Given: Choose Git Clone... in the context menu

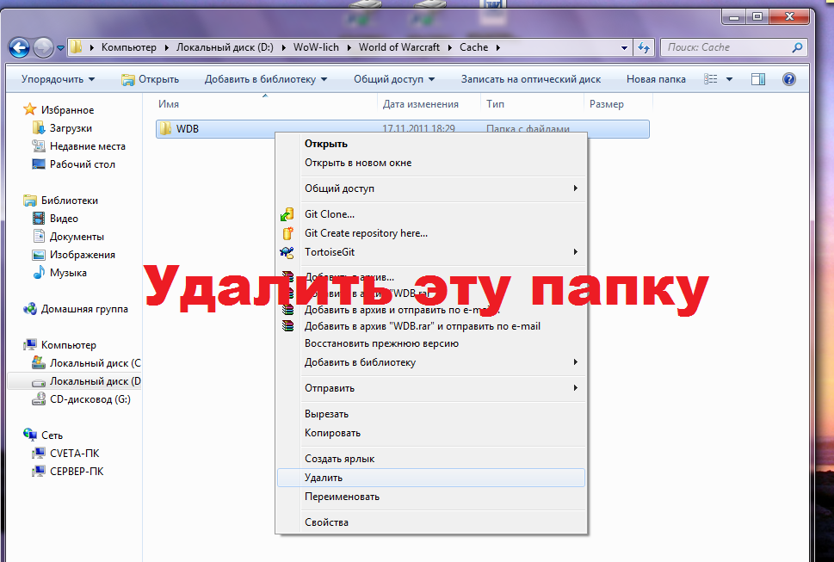Looking at the screenshot, I should pyautogui.click(x=431, y=214).
